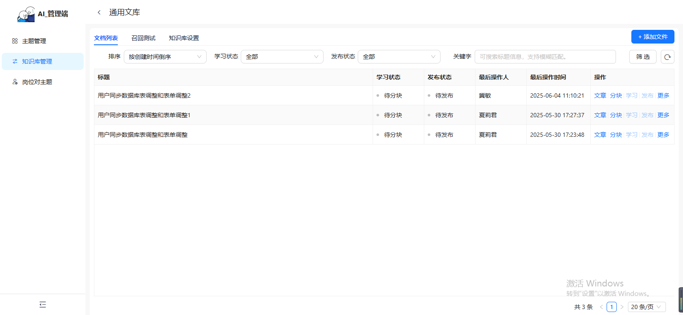
Task: Click the refresh icon beside 筛选 button
Action: pos(667,57)
